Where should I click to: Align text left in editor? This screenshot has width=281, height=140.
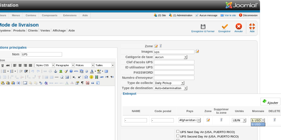[15, 65]
